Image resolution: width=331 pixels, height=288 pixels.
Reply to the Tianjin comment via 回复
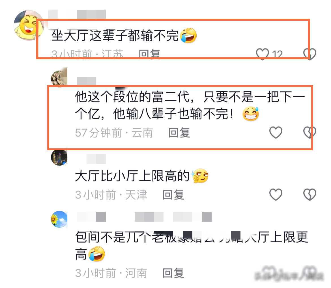pos(173,195)
